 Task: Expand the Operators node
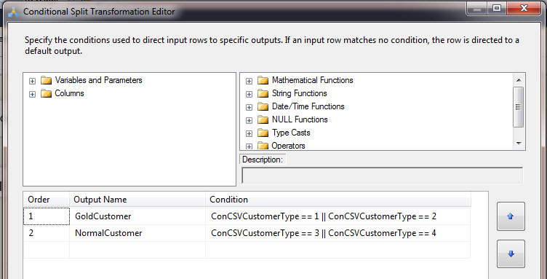point(249,146)
